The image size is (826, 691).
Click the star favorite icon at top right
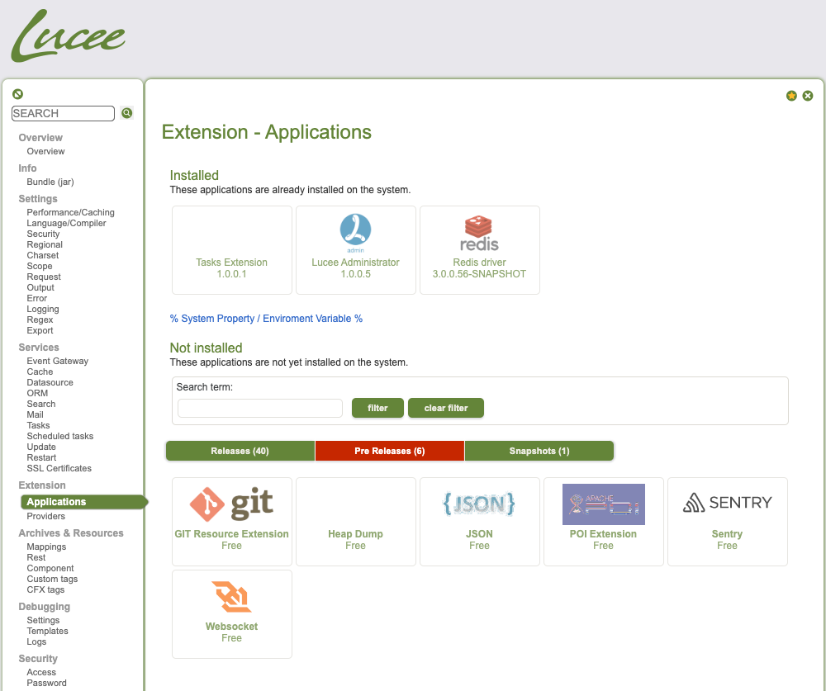(791, 95)
